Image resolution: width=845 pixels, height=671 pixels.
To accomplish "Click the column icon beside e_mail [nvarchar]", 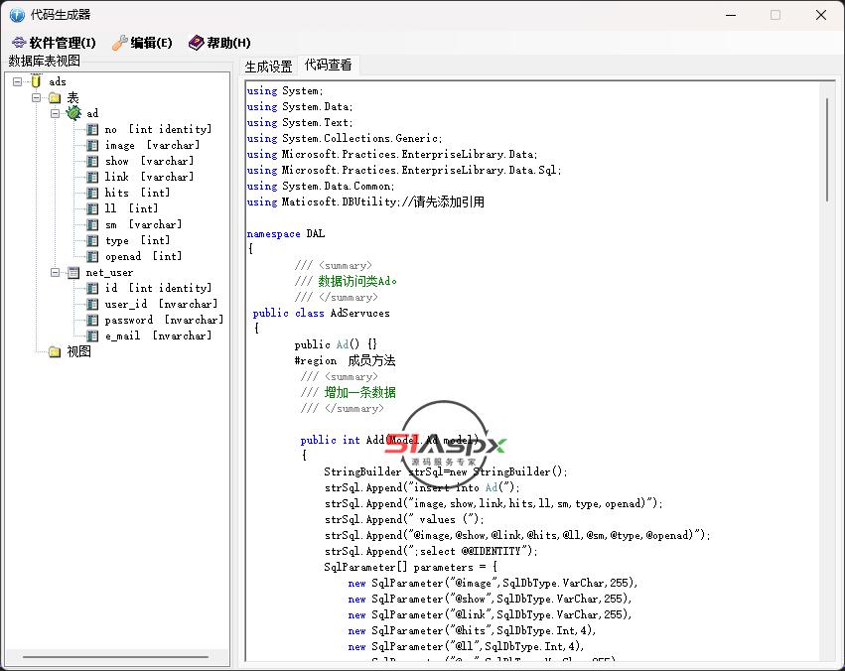I will coord(92,336).
